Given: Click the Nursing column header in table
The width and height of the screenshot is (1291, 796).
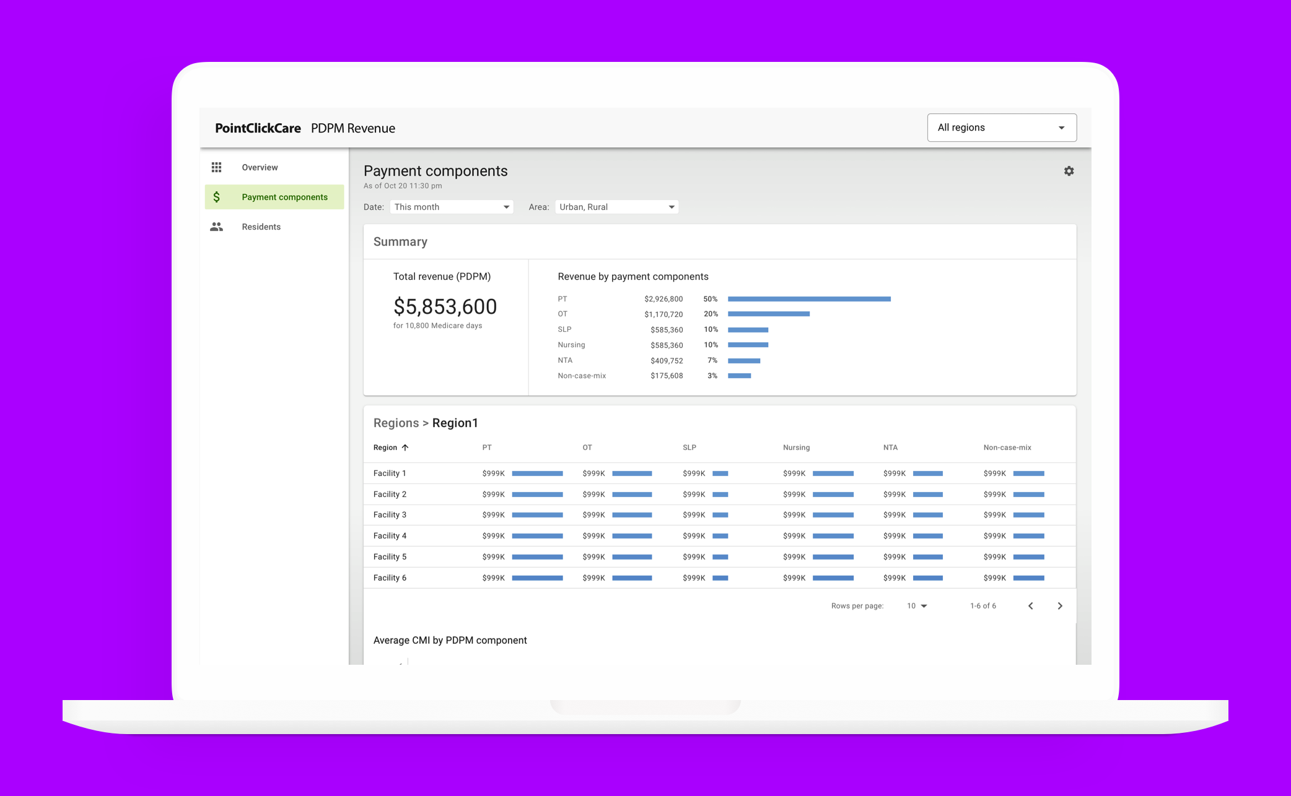Looking at the screenshot, I should pyautogui.click(x=796, y=448).
